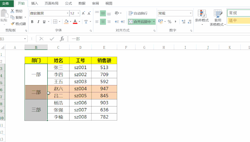The image size is (250, 142).
Task: Switch to the Review (审阅) tab
Action: 95,4
